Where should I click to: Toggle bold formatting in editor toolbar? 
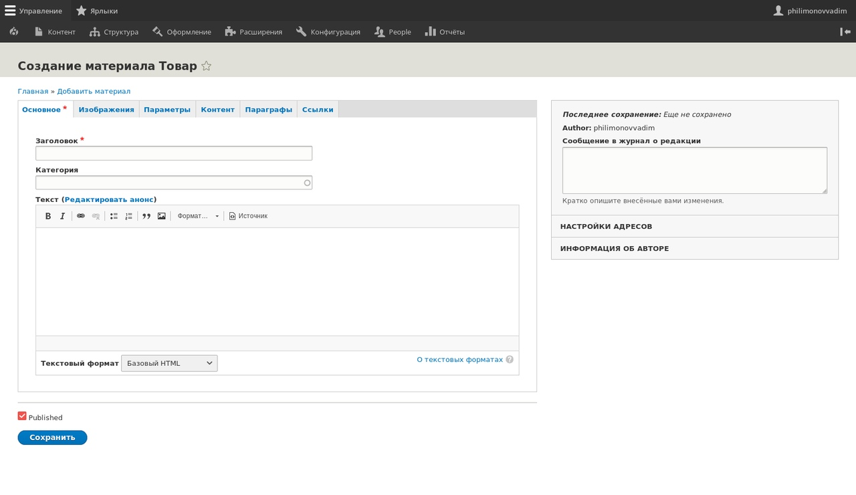coord(48,216)
